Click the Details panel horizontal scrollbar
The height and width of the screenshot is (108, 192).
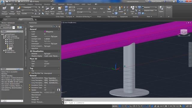coord(12,101)
